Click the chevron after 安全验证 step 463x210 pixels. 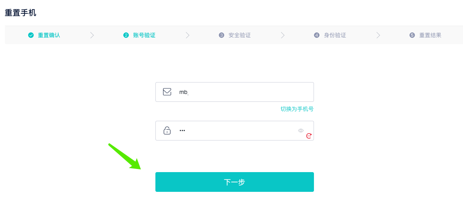click(x=283, y=35)
